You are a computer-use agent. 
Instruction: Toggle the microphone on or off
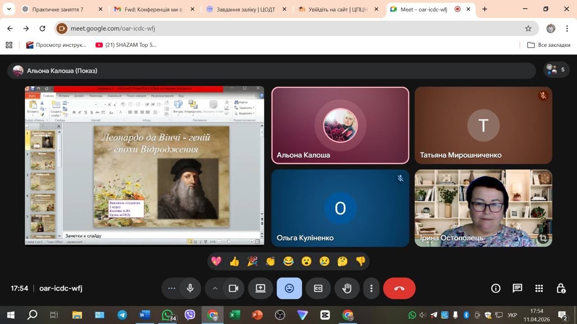click(190, 288)
